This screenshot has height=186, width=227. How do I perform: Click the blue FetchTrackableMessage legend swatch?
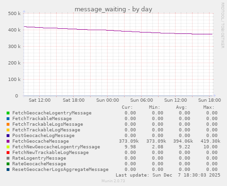click(x=8, y=119)
